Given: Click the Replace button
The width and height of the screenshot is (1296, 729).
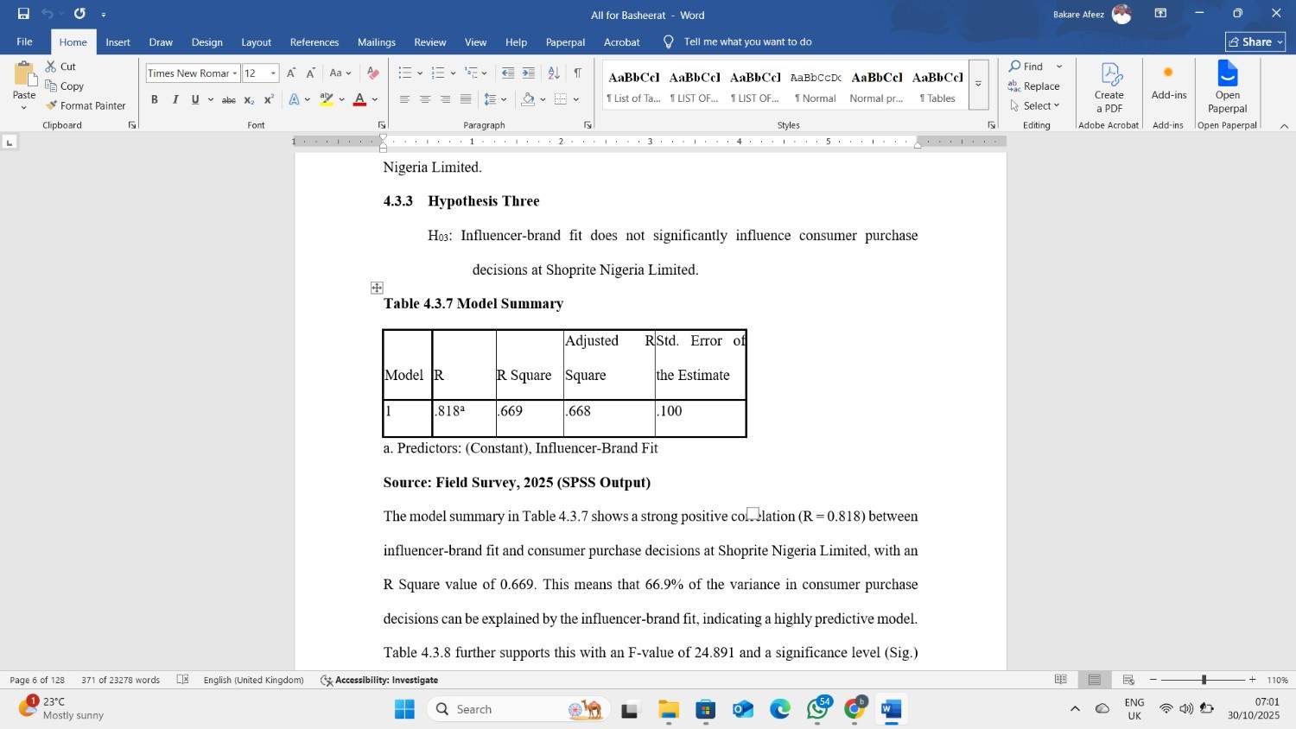Looking at the screenshot, I should pos(1033,86).
